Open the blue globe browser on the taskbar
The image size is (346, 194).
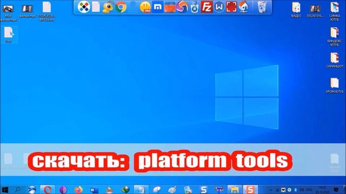point(32,190)
